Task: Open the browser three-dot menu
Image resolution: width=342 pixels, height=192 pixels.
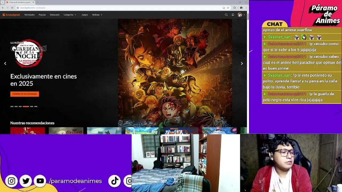Action: click(x=246, y=8)
